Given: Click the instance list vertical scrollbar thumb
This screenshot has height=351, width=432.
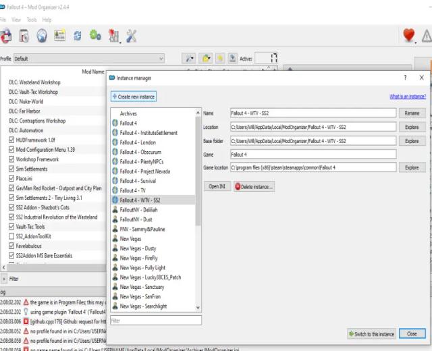Looking at the screenshot, I should coord(198,171).
